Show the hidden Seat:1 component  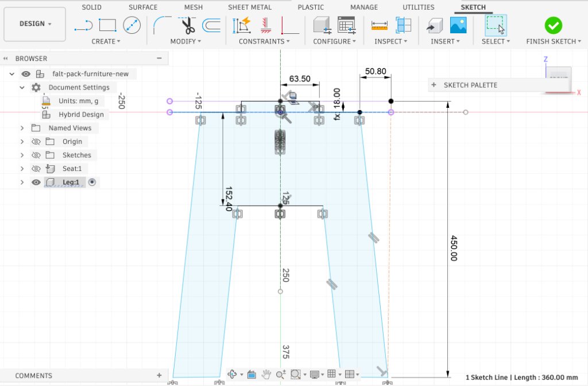click(x=36, y=169)
